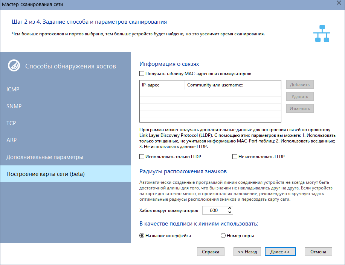Click the network topology icon in header
345x265 pixels.
coord(322,33)
